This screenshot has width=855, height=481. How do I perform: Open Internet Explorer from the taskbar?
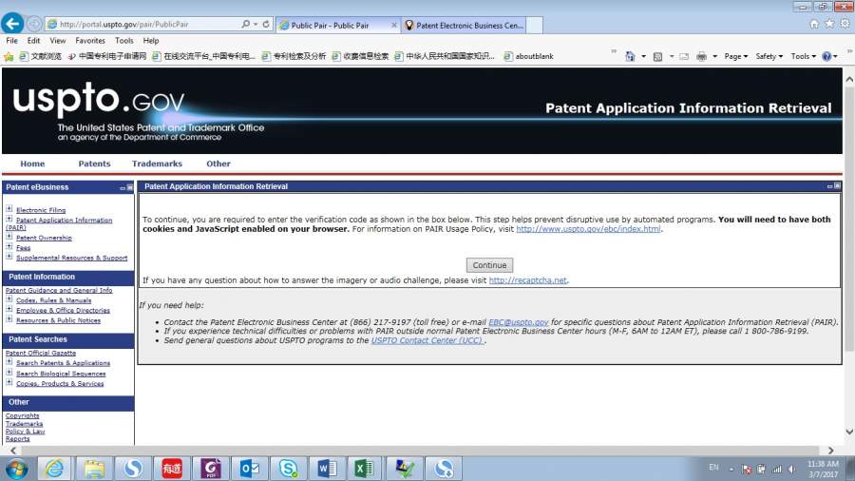(54, 469)
